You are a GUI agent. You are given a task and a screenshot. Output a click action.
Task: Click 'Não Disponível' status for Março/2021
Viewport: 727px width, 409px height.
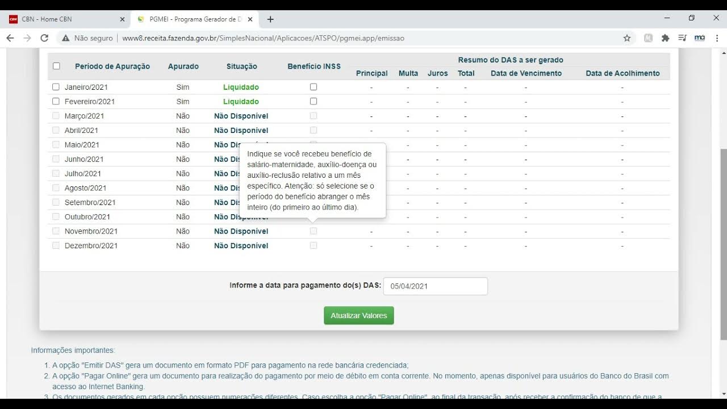pyautogui.click(x=241, y=116)
